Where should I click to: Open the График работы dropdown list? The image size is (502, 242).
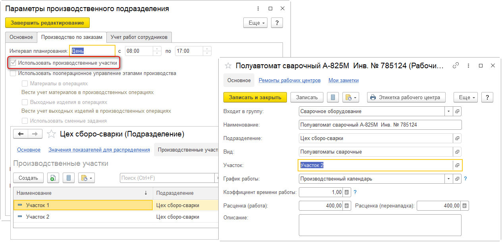449,179
